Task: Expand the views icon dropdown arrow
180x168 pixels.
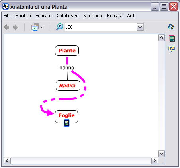Action: (x=41, y=27)
